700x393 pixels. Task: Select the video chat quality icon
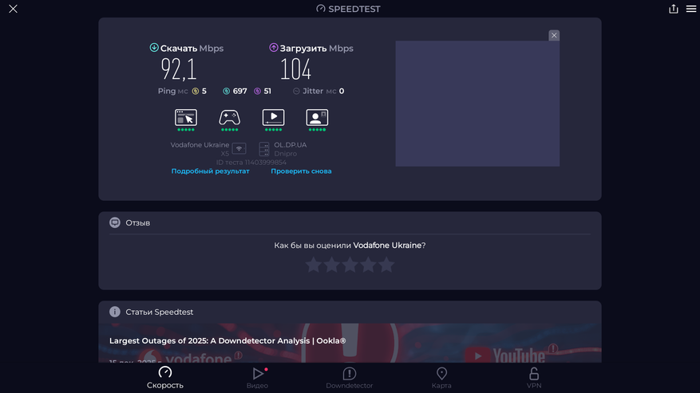[x=317, y=118]
